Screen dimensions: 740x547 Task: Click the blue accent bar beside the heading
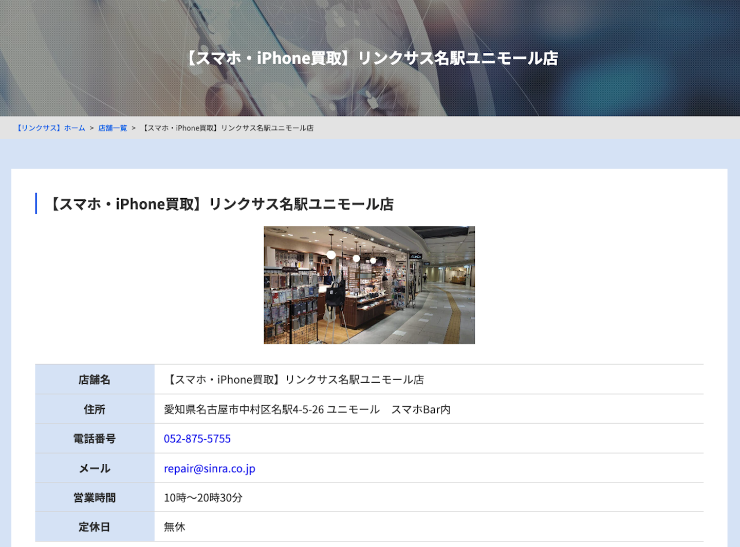pos(36,203)
